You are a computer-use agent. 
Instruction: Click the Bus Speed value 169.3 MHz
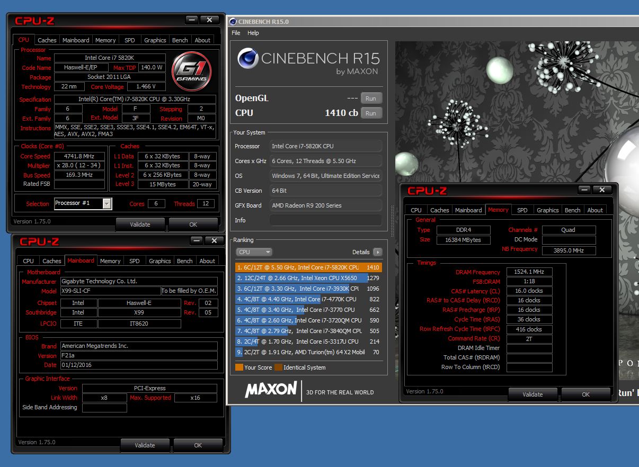[x=79, y=175]
